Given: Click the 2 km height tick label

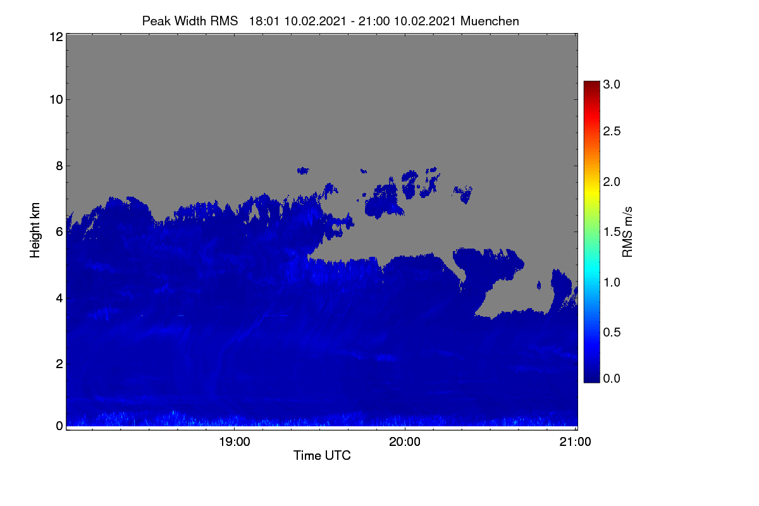Looking at the screenshot, I should (x=59, y=363).
